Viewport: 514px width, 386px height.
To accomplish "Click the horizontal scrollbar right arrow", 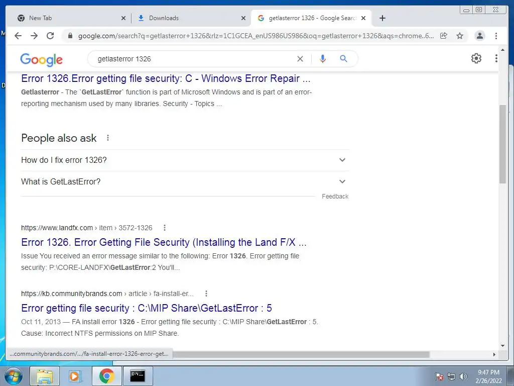I will tap(494, 354).
